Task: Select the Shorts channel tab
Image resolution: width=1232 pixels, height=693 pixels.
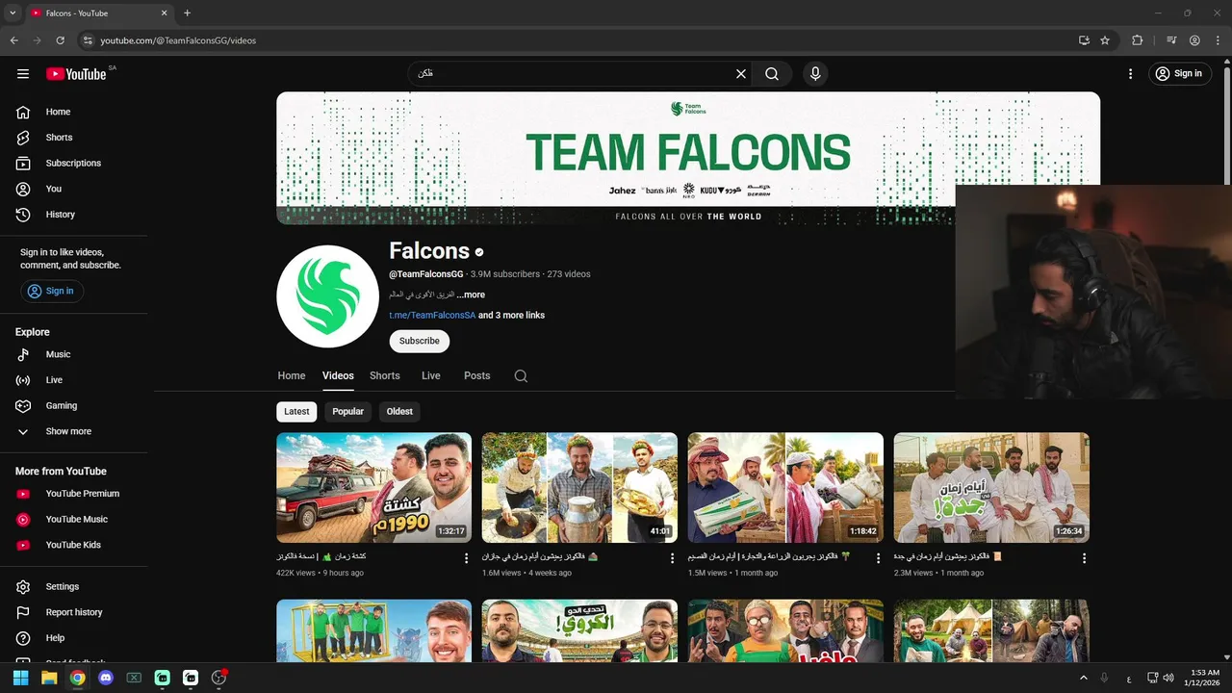Action: (x=385, y=376)
